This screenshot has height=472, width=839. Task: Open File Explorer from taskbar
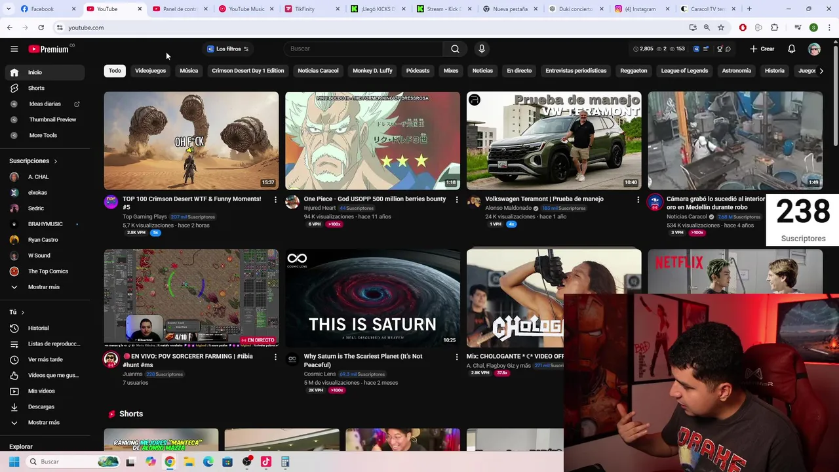(x=189, y=462)
